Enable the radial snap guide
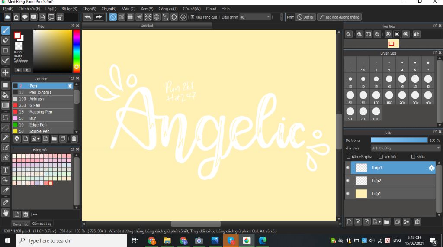This screenshot has width=443, height=247. pyautogui.click(x=148, y=17)
